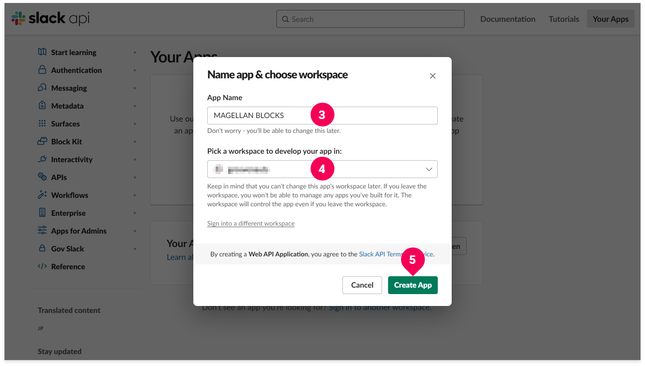Expand the Metadata section arrow
645x366 pixels.
click(x=135, y=106)
